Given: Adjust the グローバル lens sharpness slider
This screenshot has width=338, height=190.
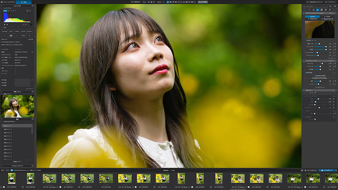Looking at the screenshot, I should (320, 64).
